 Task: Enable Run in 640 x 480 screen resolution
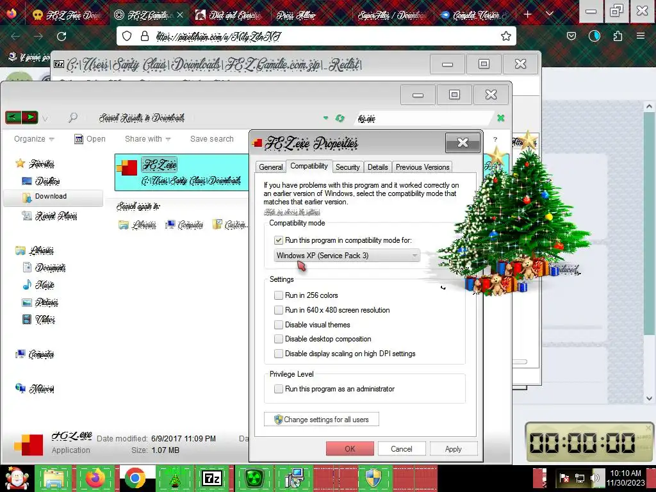[x=279, y=310]
